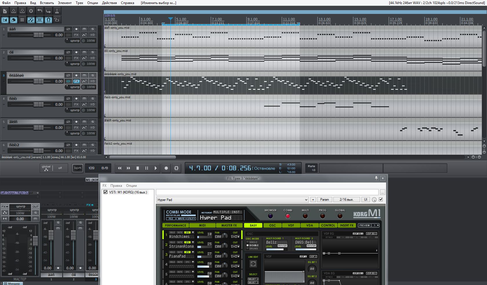The height and width of the screenshot is (285, 487).
Task: Link edit icon in Korg M1
Action: pyautogui.click(x=253, y=264)
